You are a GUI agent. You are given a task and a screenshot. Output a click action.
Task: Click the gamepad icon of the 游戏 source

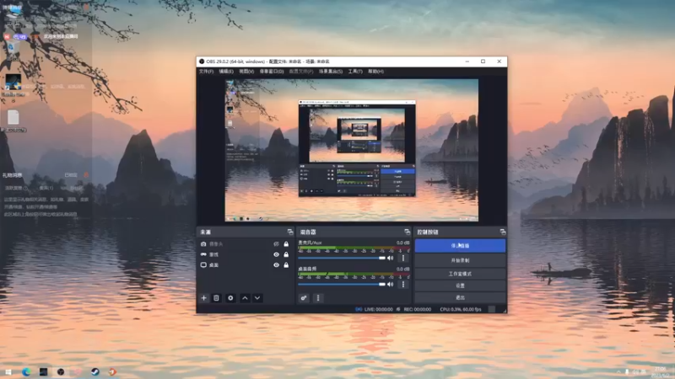203,254
